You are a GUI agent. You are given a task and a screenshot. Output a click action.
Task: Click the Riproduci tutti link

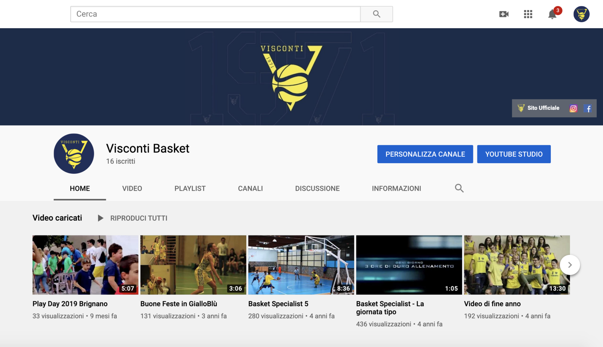139,218
